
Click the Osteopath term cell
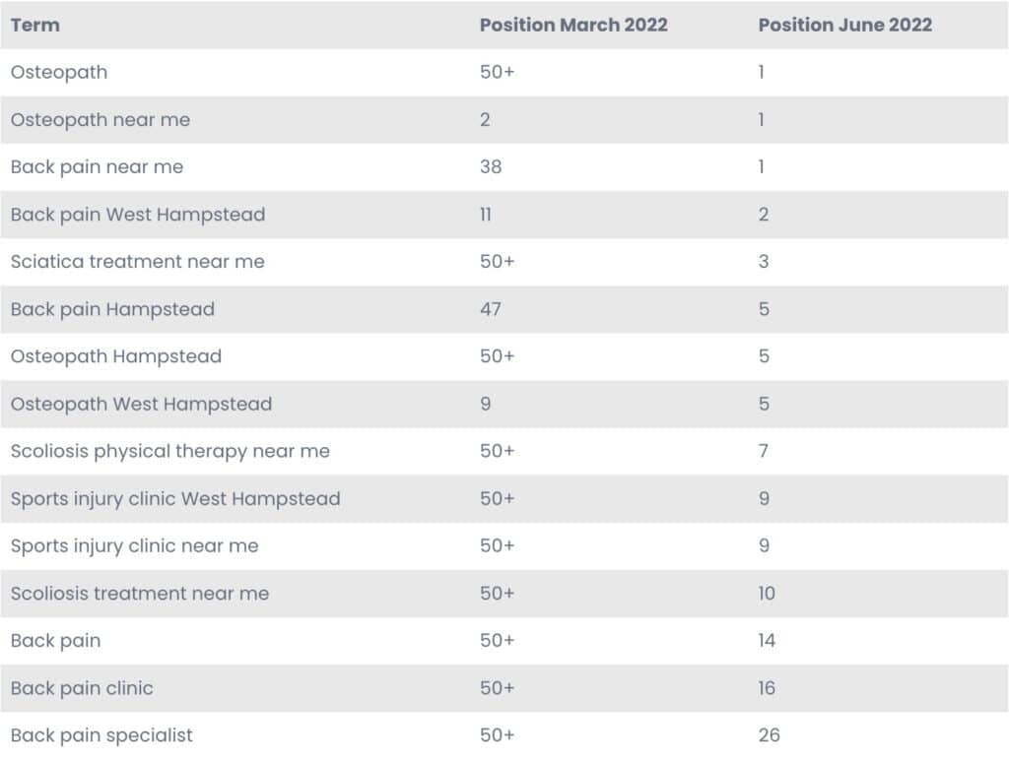pos(59,72)
